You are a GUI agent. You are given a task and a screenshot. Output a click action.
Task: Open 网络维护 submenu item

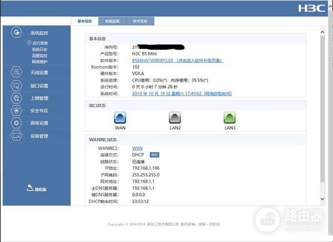click(39, 60)
